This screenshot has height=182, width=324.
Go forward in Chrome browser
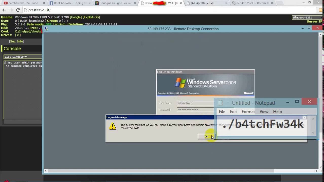pos(11,10)
